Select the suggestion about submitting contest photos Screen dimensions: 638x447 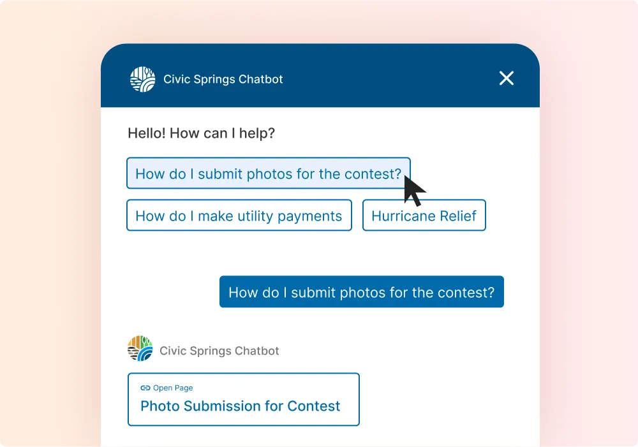268,173
